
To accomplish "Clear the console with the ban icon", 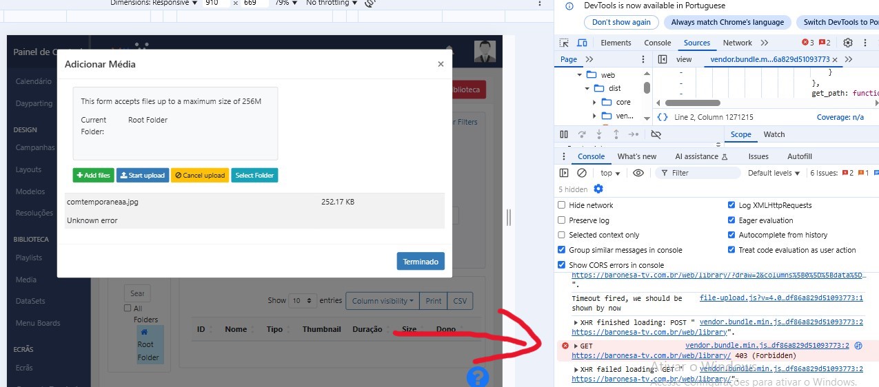I will point(582,173).
